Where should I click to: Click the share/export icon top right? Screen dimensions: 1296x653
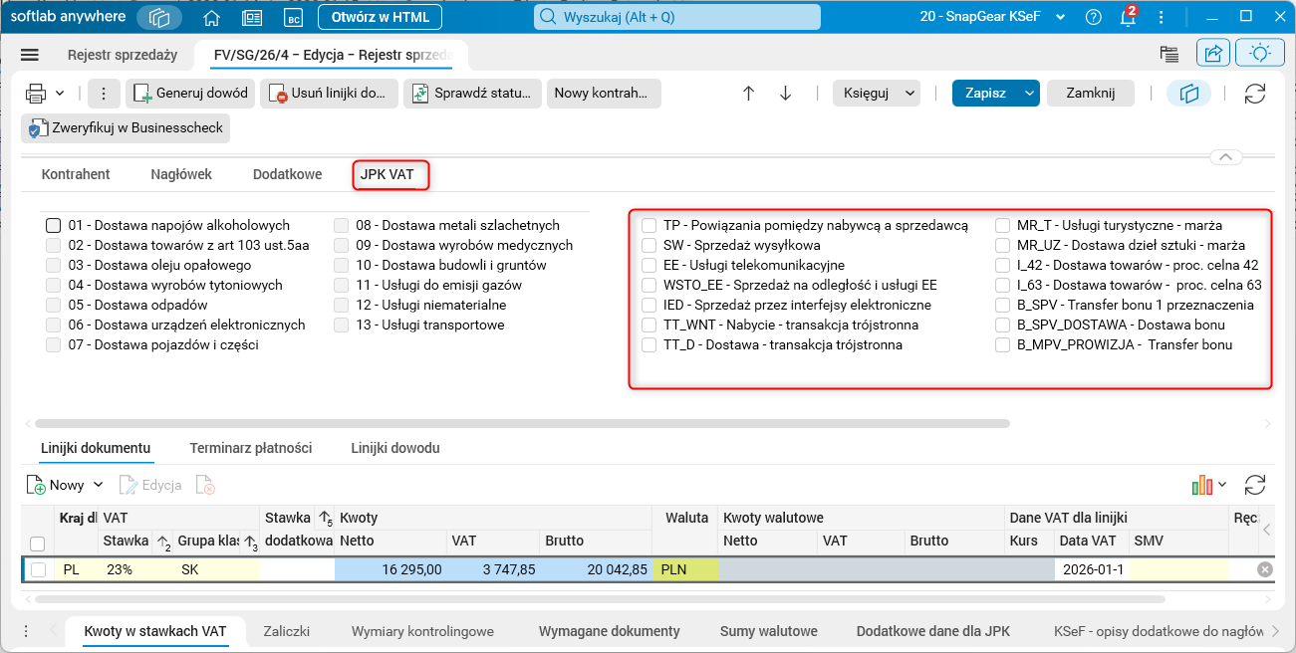1213,54
